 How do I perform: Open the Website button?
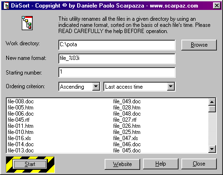click(x=122, y=164)
